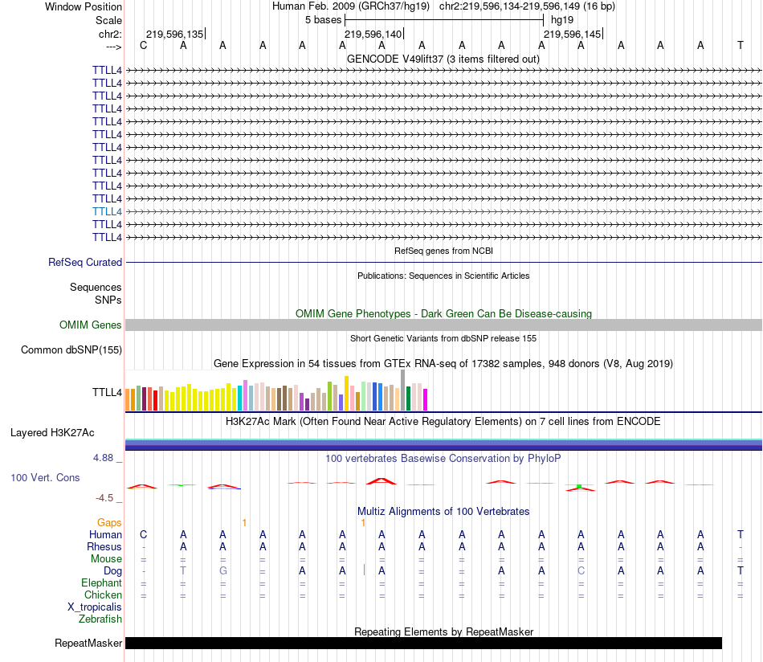This screenshot has width=763, height=662.
Task: Click the Window Position track label
Action: click(84, 6)
